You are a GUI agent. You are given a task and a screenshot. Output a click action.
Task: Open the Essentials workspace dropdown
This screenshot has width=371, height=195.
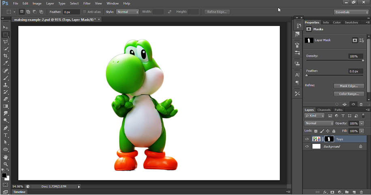coord(351,12)
